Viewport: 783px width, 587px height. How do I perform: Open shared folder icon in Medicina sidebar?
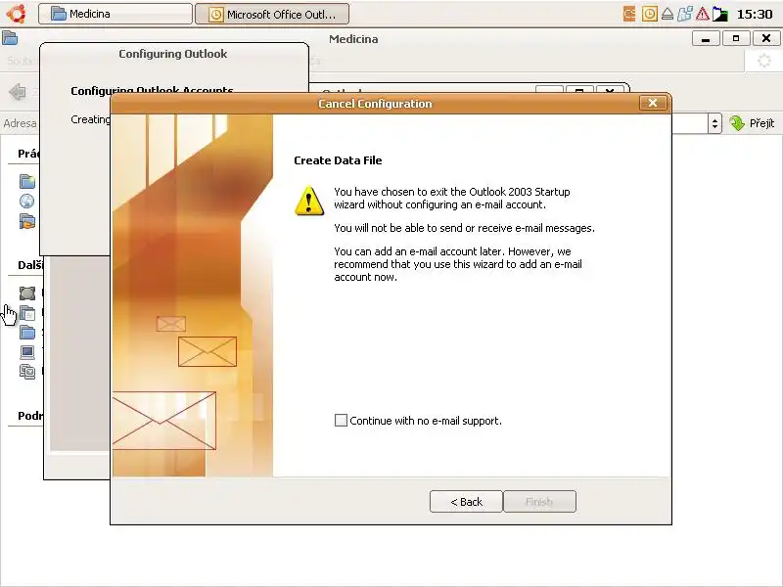pos(27,221)
